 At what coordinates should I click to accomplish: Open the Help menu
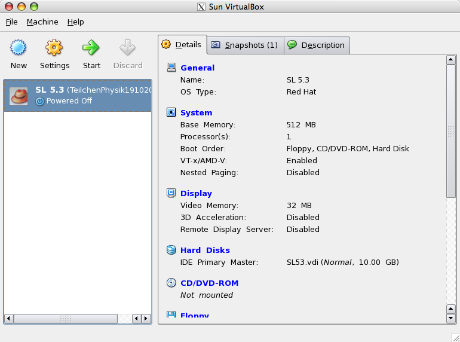click(x=76, y=22)
